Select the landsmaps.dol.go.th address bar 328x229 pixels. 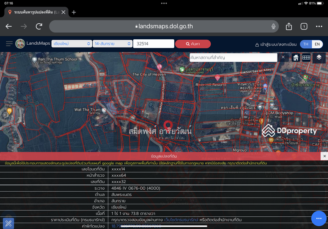164,26
